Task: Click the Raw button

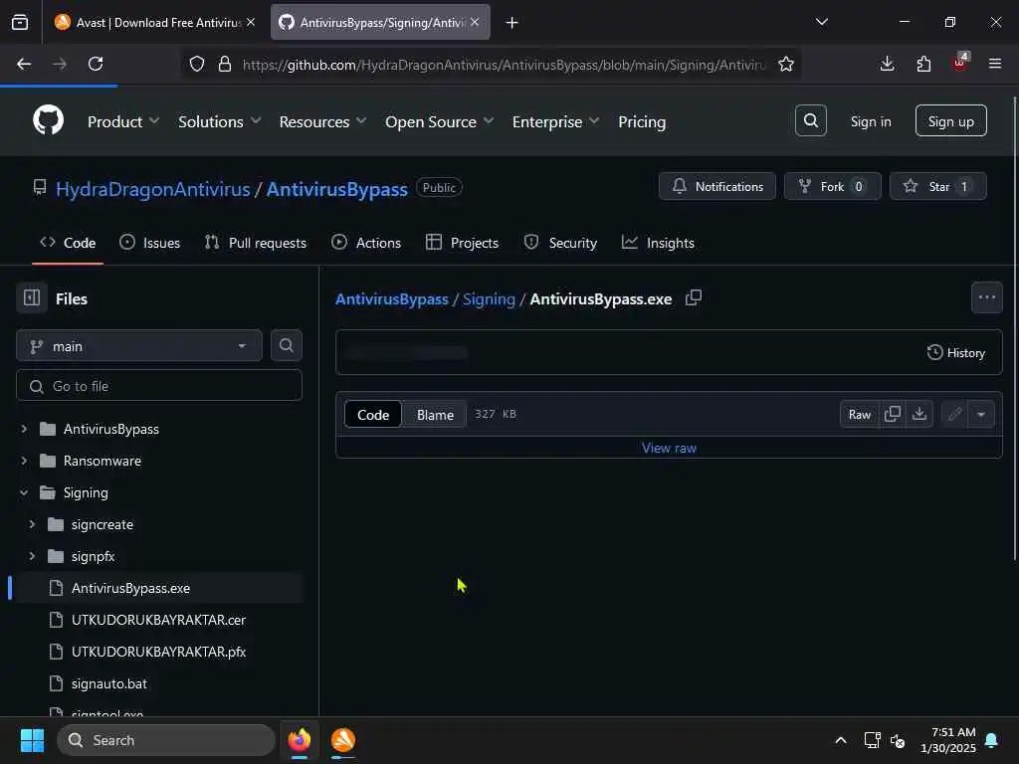Action: pyautogui.click(x=859, y=414)
